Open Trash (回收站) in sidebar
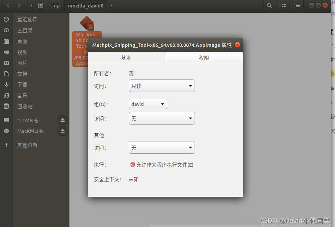Viewport: 335px width, 227px height. (x=35, y=106)
